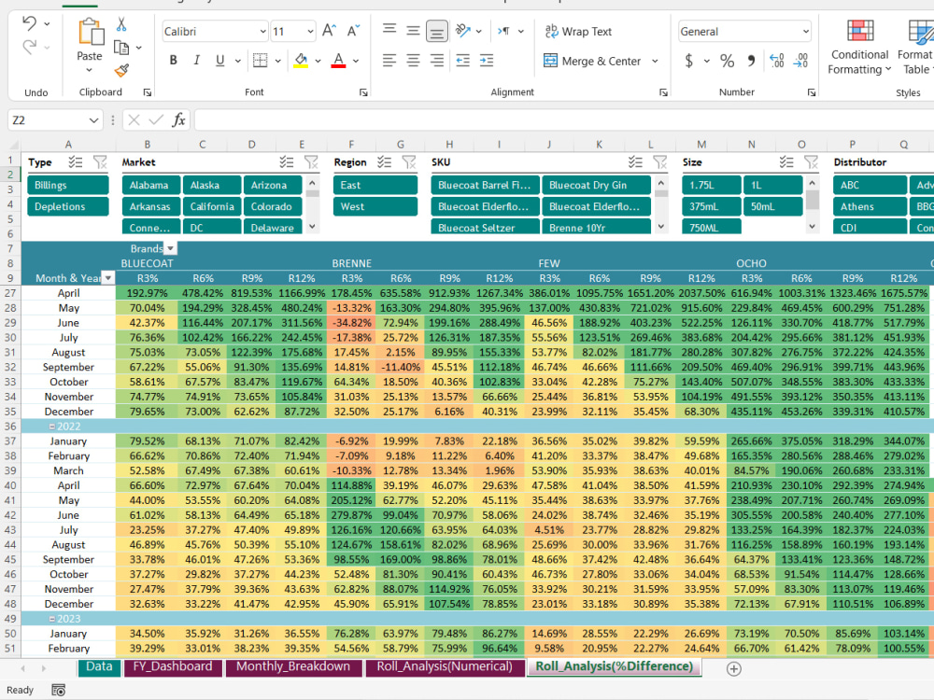934x700 pixels.
Task: Decrease font size with the small A icon
Action: pos(354,31)
